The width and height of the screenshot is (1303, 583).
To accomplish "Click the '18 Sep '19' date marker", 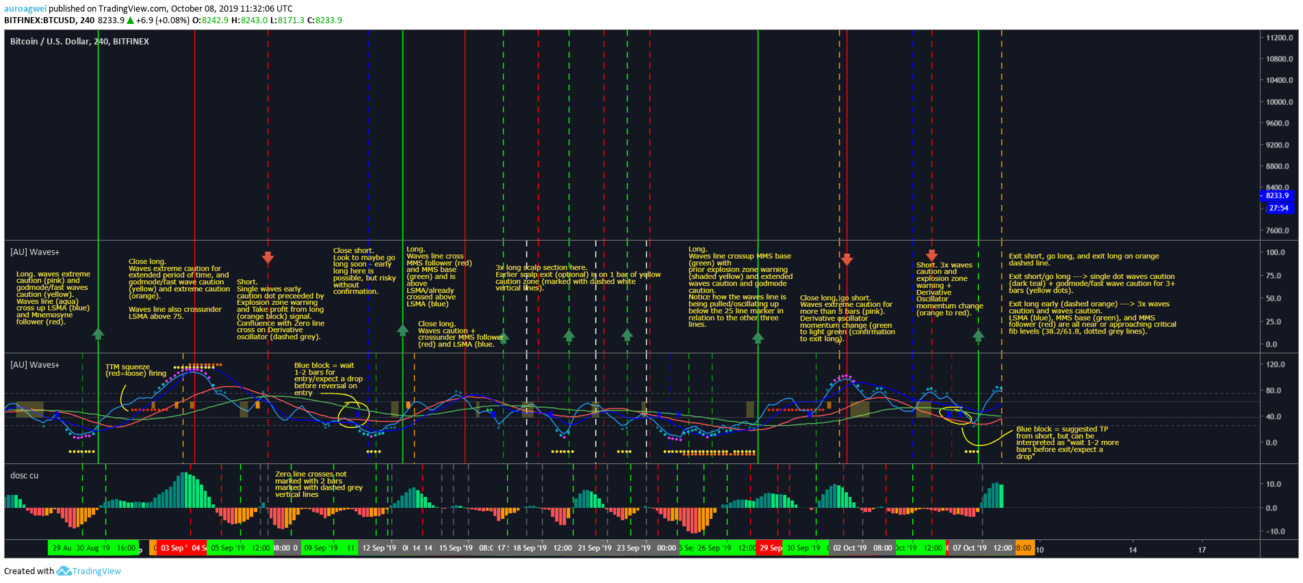I will 530,548.
